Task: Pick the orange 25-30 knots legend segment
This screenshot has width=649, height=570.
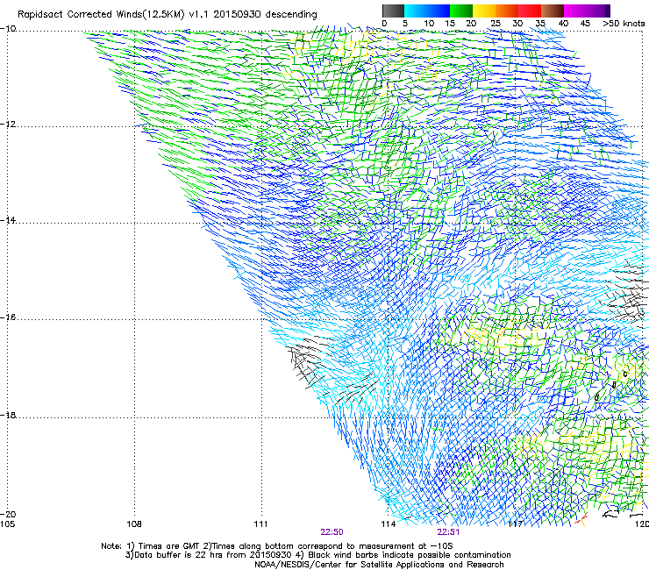Action: pos(507,11)
